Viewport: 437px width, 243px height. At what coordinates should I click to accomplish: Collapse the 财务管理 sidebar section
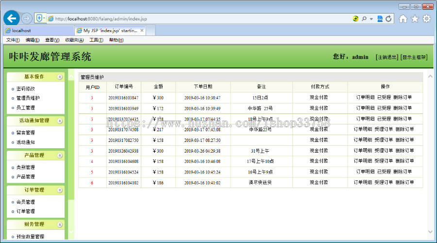60,225
